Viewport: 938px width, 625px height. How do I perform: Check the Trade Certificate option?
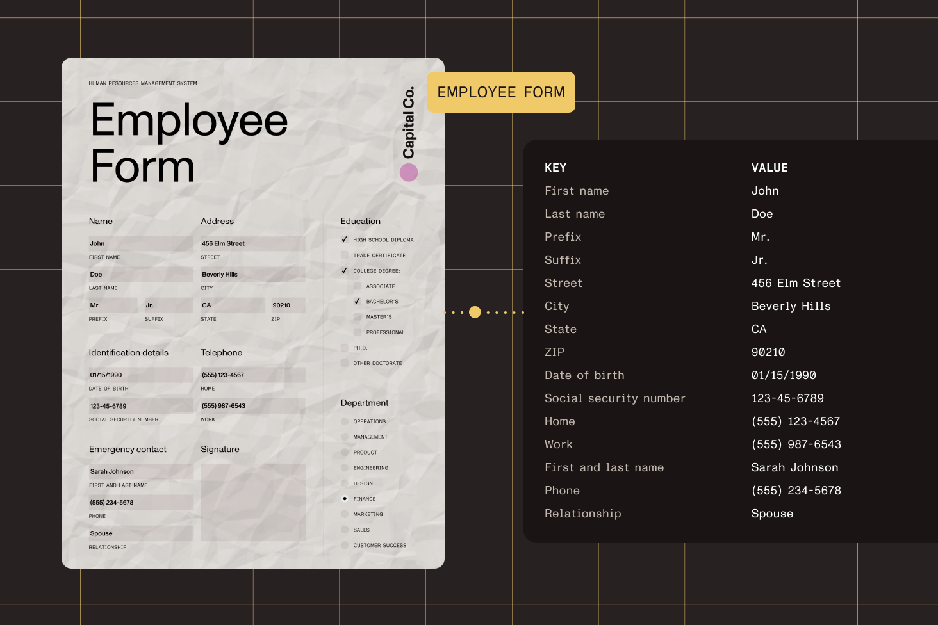(344, 255)
